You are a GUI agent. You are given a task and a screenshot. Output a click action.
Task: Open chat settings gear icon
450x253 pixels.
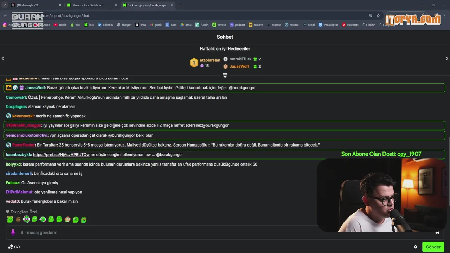click(415, 247)
